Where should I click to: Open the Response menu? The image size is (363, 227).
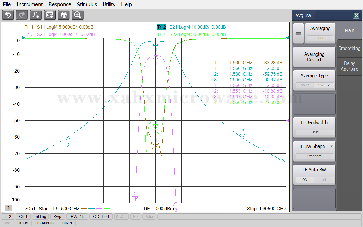(60, 4)
